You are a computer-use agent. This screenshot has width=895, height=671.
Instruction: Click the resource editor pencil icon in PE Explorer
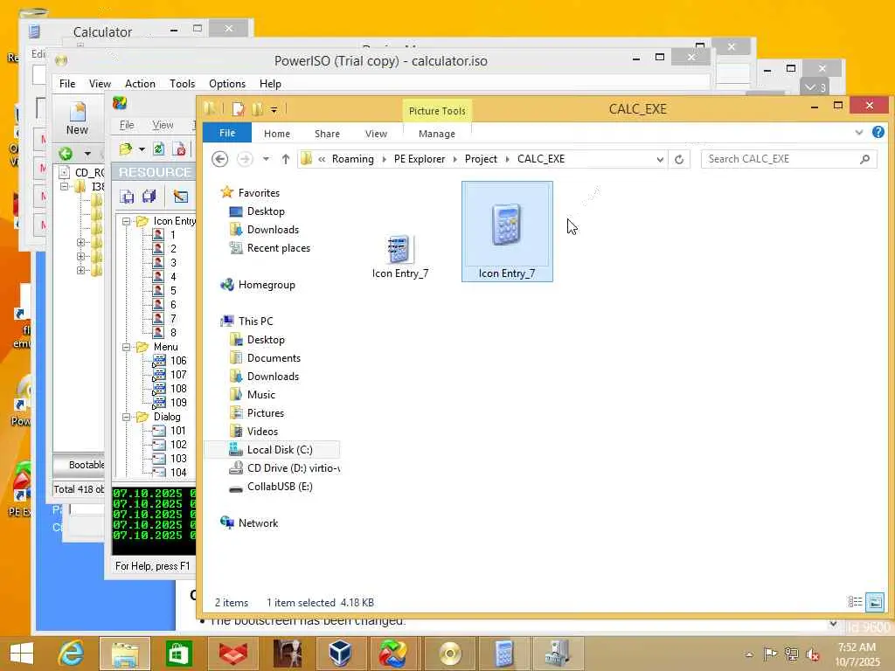tap(180, 197)
